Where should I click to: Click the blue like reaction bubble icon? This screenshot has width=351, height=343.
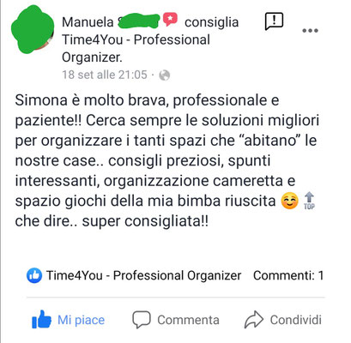pos(34,275)
